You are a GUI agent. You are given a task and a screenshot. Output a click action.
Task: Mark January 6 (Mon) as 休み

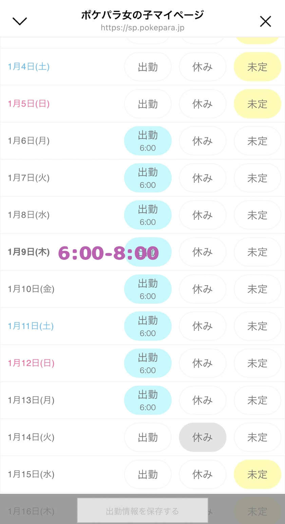203,141
